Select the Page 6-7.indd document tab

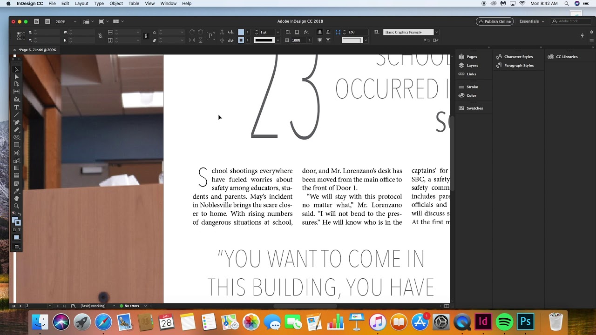tap(37, 50)
